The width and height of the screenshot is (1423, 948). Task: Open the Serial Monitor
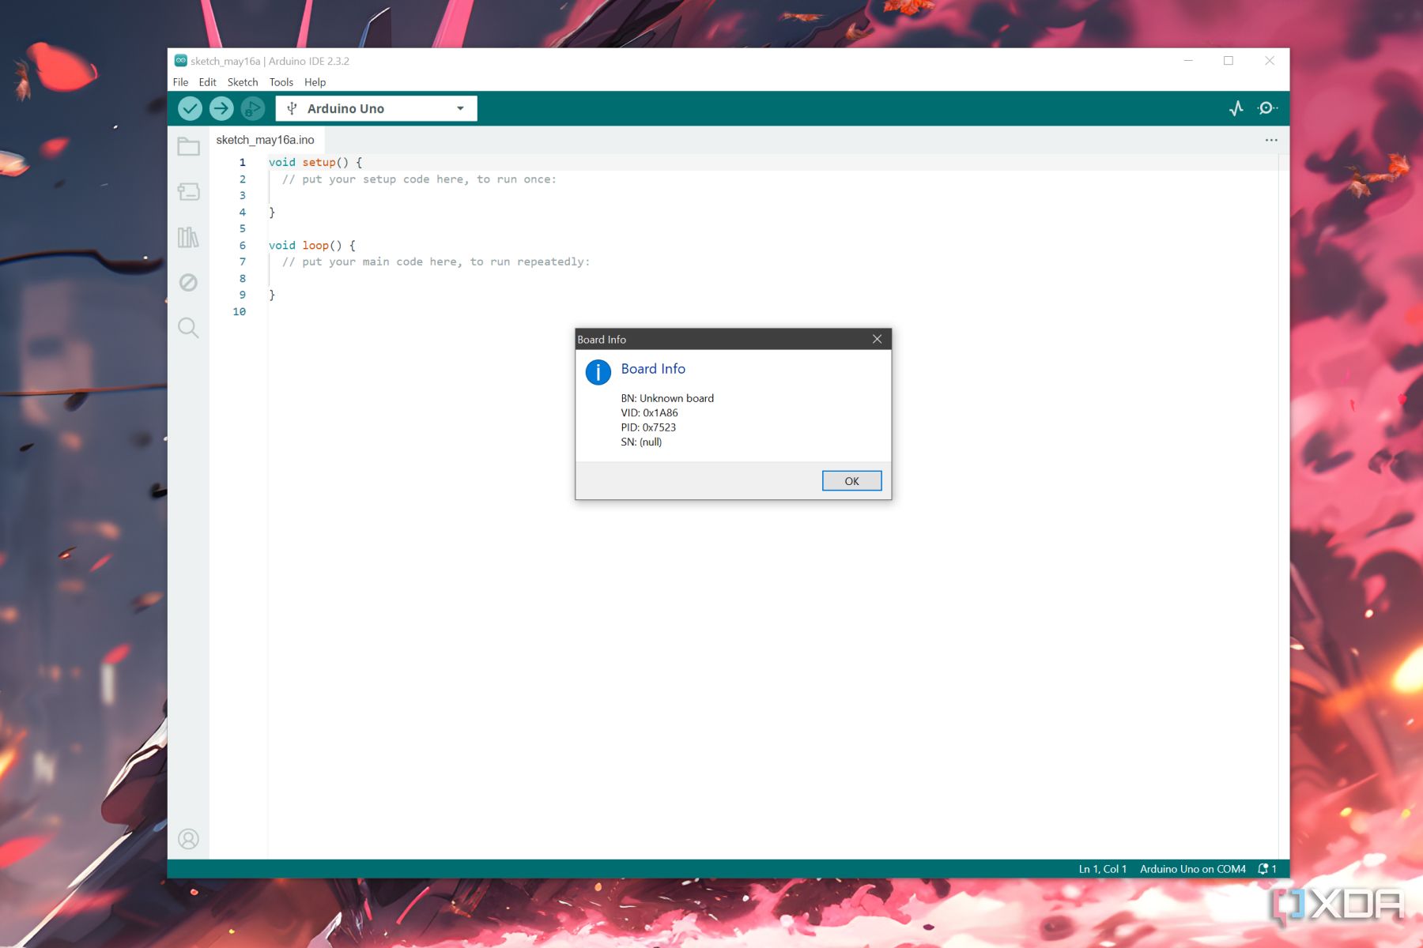point(1267,108)
